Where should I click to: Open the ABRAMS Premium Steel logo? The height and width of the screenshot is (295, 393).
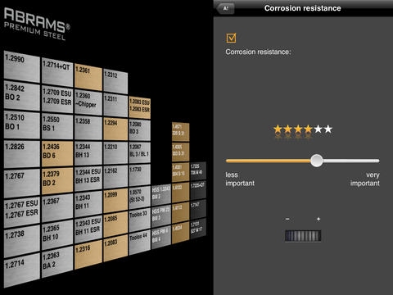(x=37, y=24)
